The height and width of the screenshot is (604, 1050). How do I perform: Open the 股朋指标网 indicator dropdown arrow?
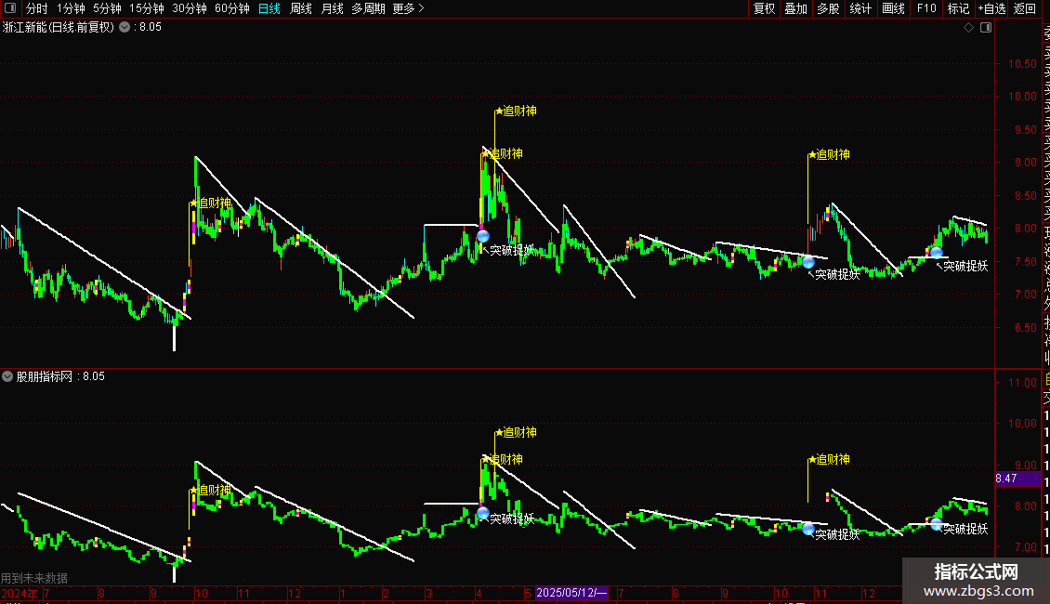pos(7,376)
